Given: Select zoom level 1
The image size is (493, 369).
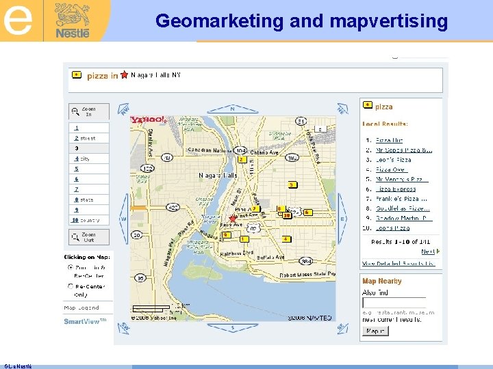Looking at the screenshot, I should pyautogui.click(x=89, y=128).
